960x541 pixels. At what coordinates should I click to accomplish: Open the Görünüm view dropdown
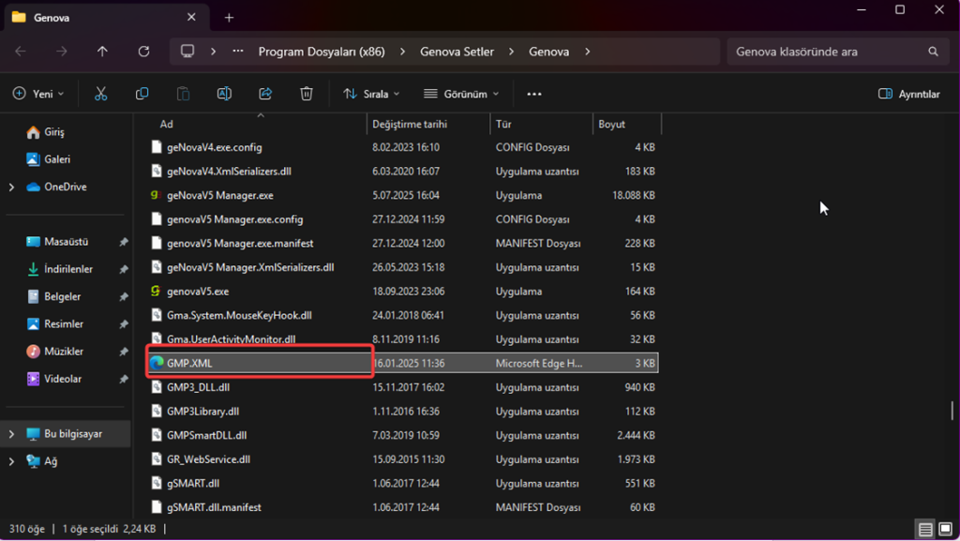tap(461, 94)
